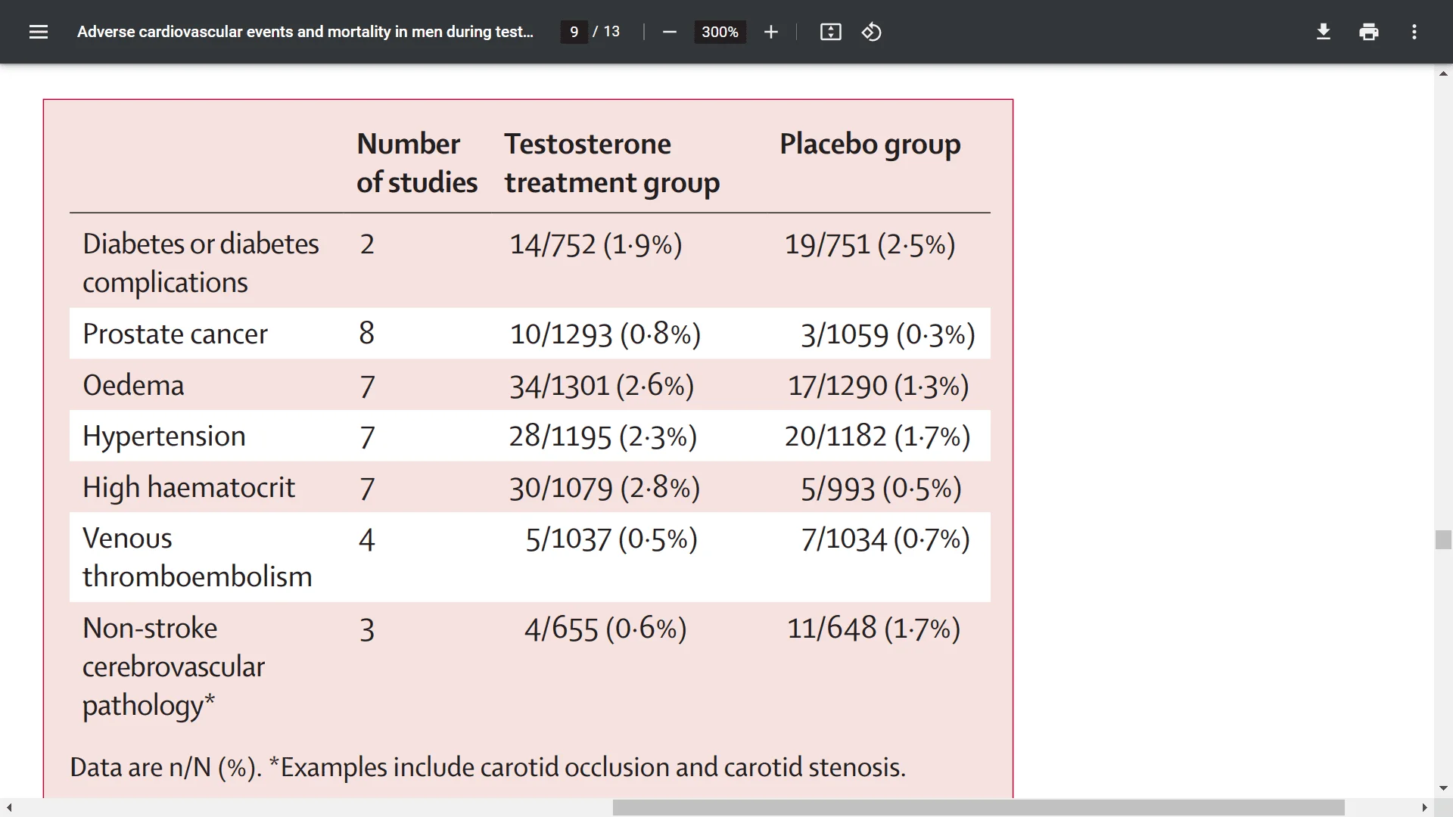Screen dimensions: 1453x817
Task: Select the 'Hypertension' row label
Action: [x=163, y=436]
